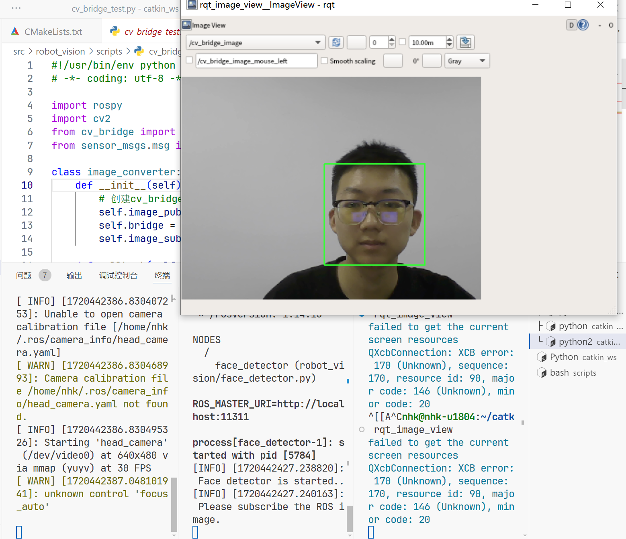Open editor more actions ellipsis
The height and width of the screenshot is (539, 626).
click(16, 8)
